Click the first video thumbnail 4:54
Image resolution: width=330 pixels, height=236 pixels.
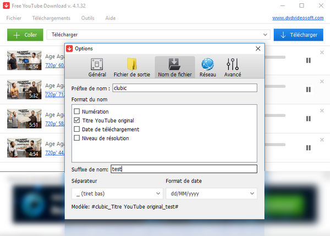[x=24, y=60]
